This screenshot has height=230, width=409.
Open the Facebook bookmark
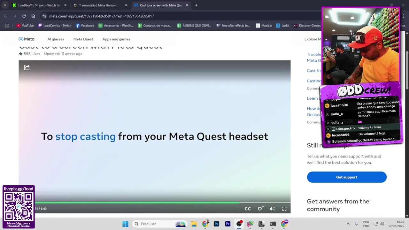85,26
